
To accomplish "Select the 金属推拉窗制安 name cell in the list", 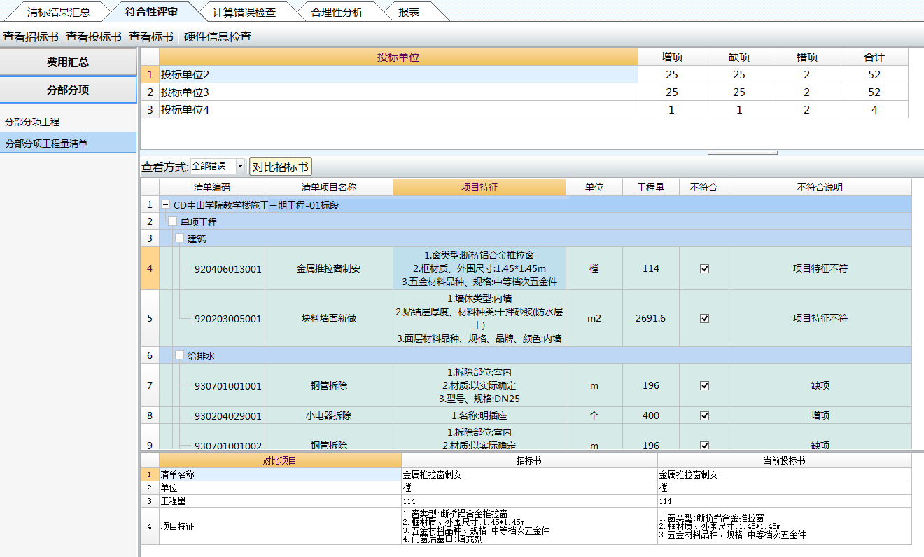I will 329,268.
